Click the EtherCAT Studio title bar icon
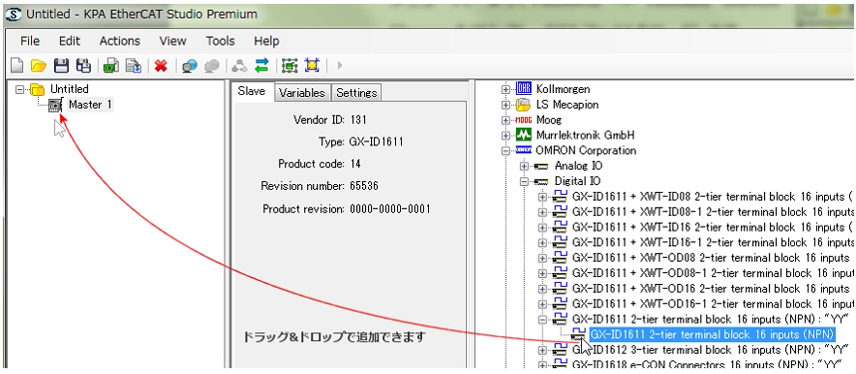 [x=14, y=15]
